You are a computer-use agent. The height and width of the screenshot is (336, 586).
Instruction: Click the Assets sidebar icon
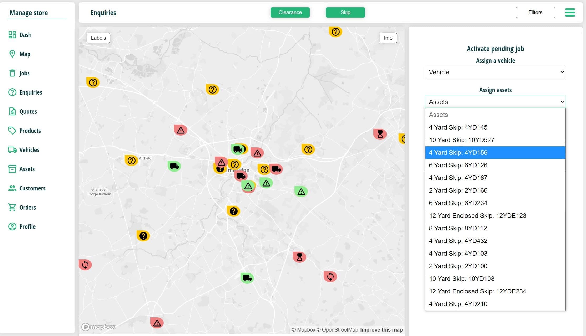pyautogui.click(x=12, y=169)
